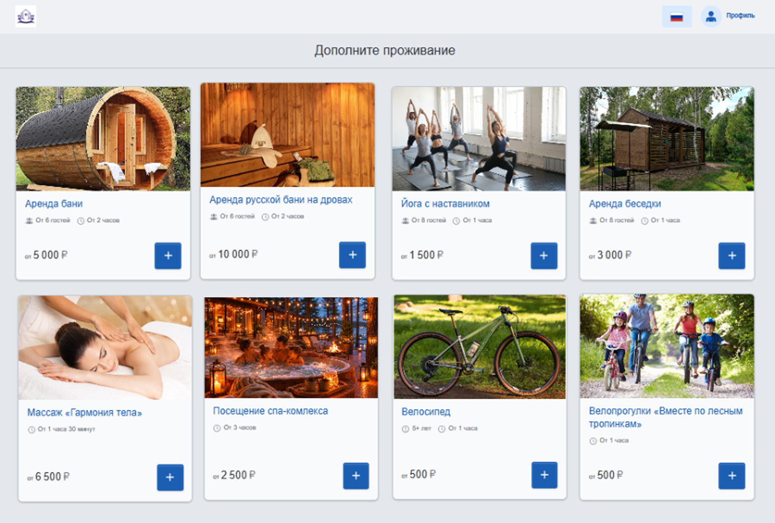Click the site logo in the header
Viewport: 775px width, 523px height.
click(x=26, y=17)
